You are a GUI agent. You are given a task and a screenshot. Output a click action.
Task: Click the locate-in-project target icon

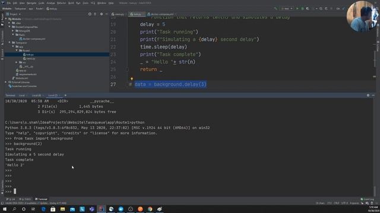[x=90, y=14]
